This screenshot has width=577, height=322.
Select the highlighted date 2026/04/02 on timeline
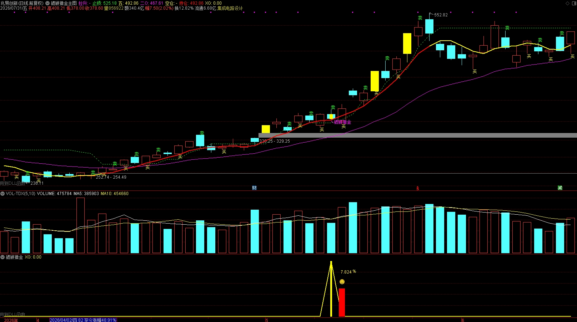(x=83, y=320)
